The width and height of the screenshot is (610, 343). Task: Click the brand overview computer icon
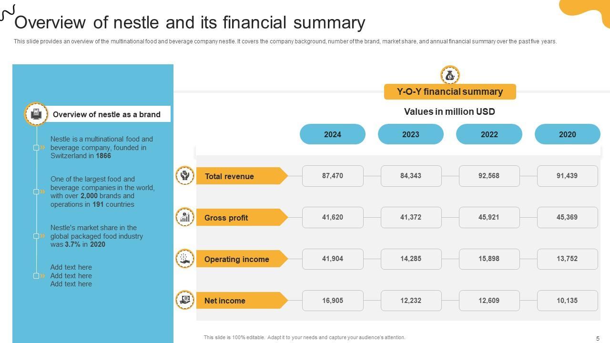tap(36, 114)
